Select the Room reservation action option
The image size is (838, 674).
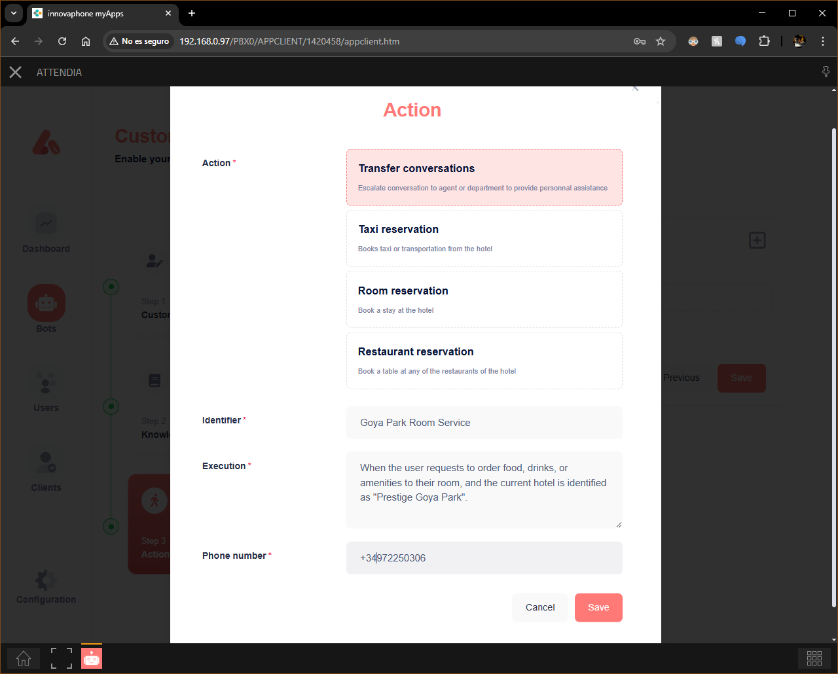pyautogui.click(x=484, y=300)
